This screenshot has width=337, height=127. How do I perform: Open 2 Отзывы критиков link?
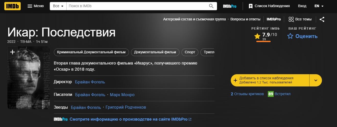click(247, 94)
